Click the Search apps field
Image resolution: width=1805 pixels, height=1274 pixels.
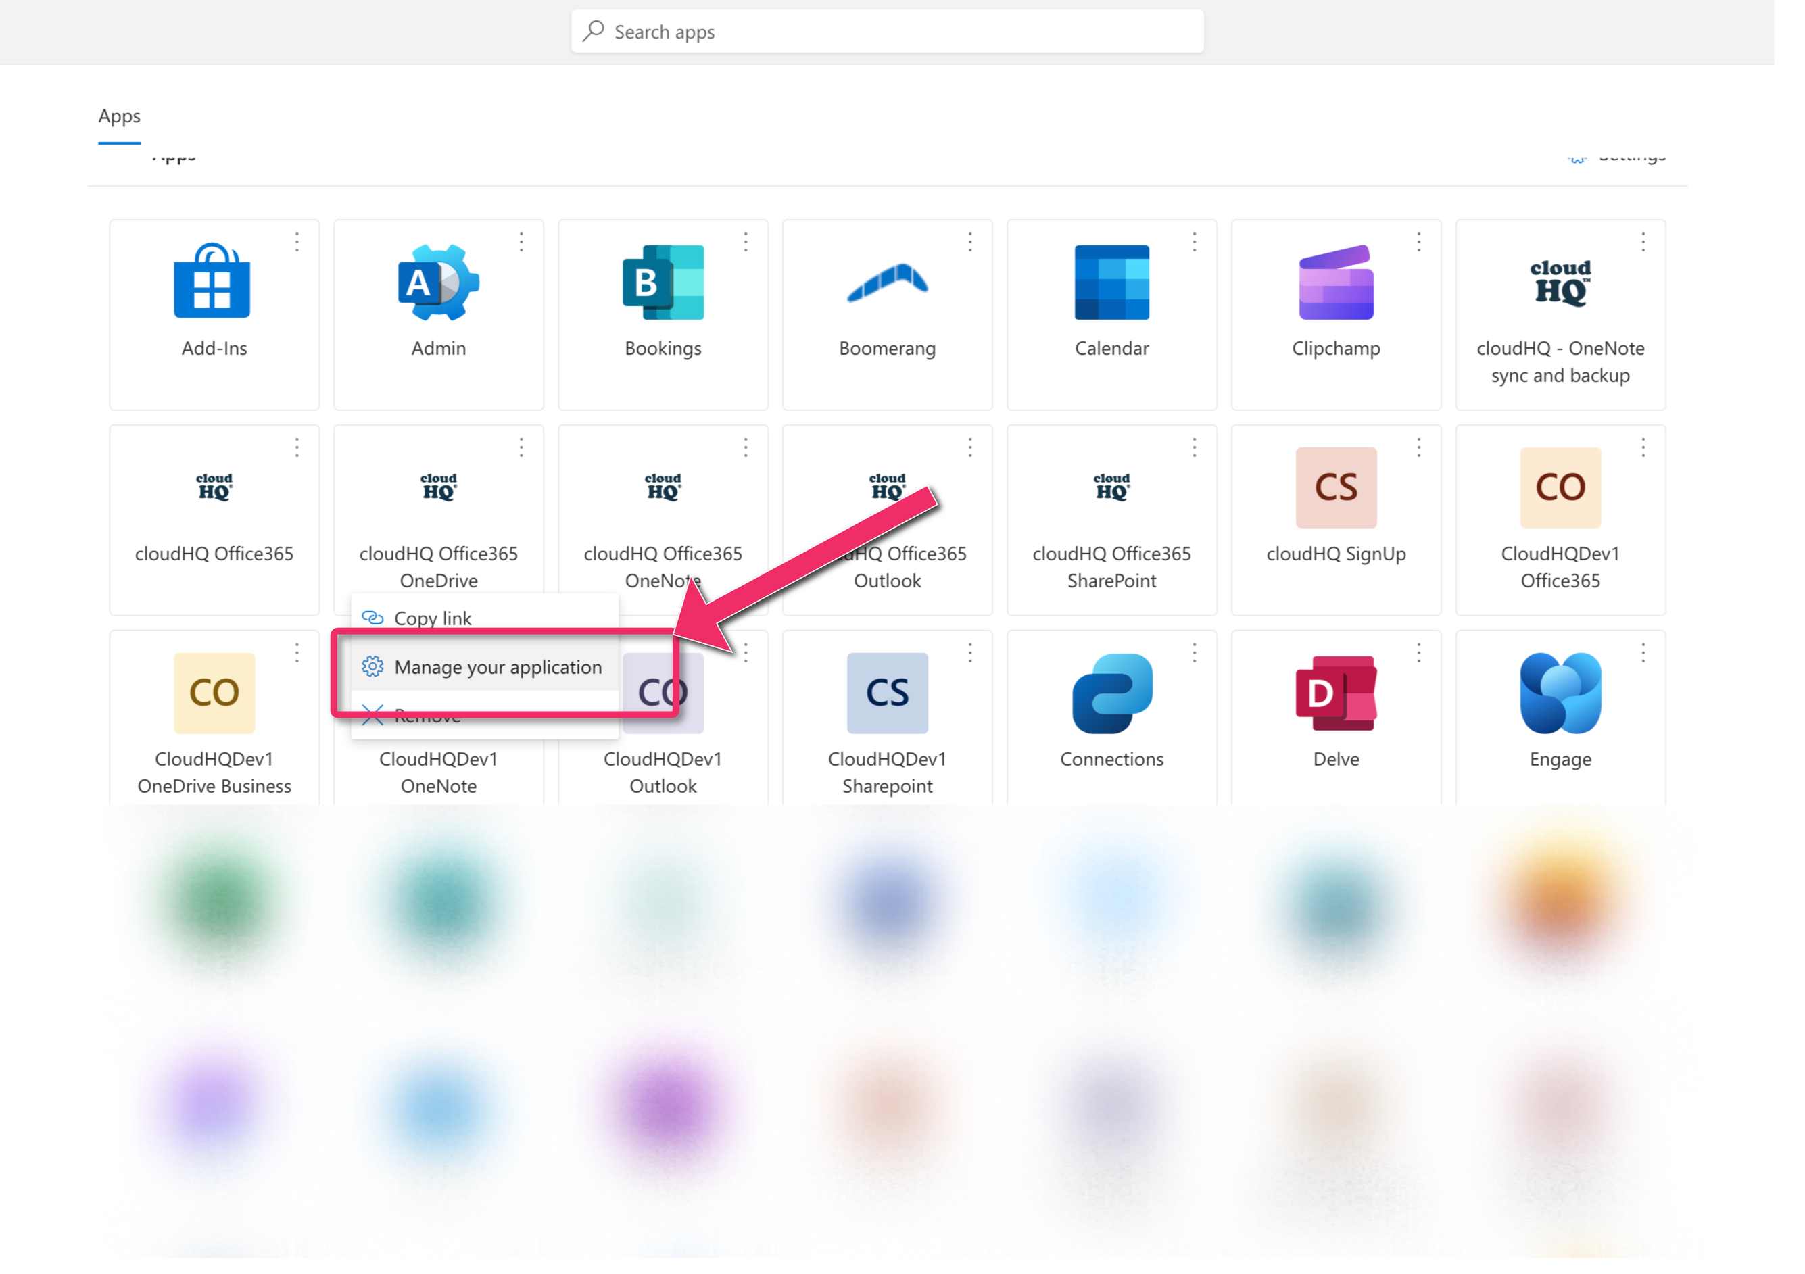[887, 32]
